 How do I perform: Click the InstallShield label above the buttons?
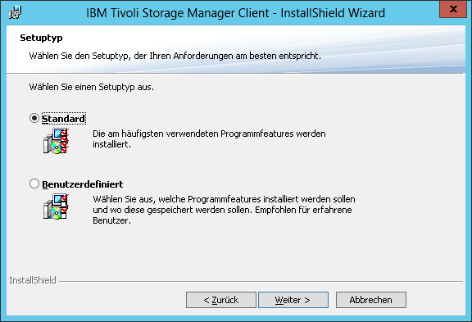click(33, 280)
